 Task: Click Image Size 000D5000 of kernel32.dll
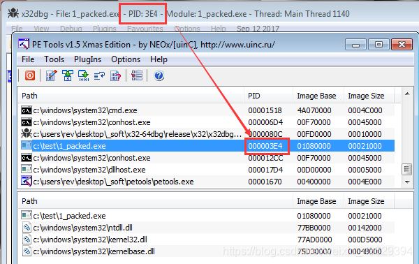pos(365,240)
